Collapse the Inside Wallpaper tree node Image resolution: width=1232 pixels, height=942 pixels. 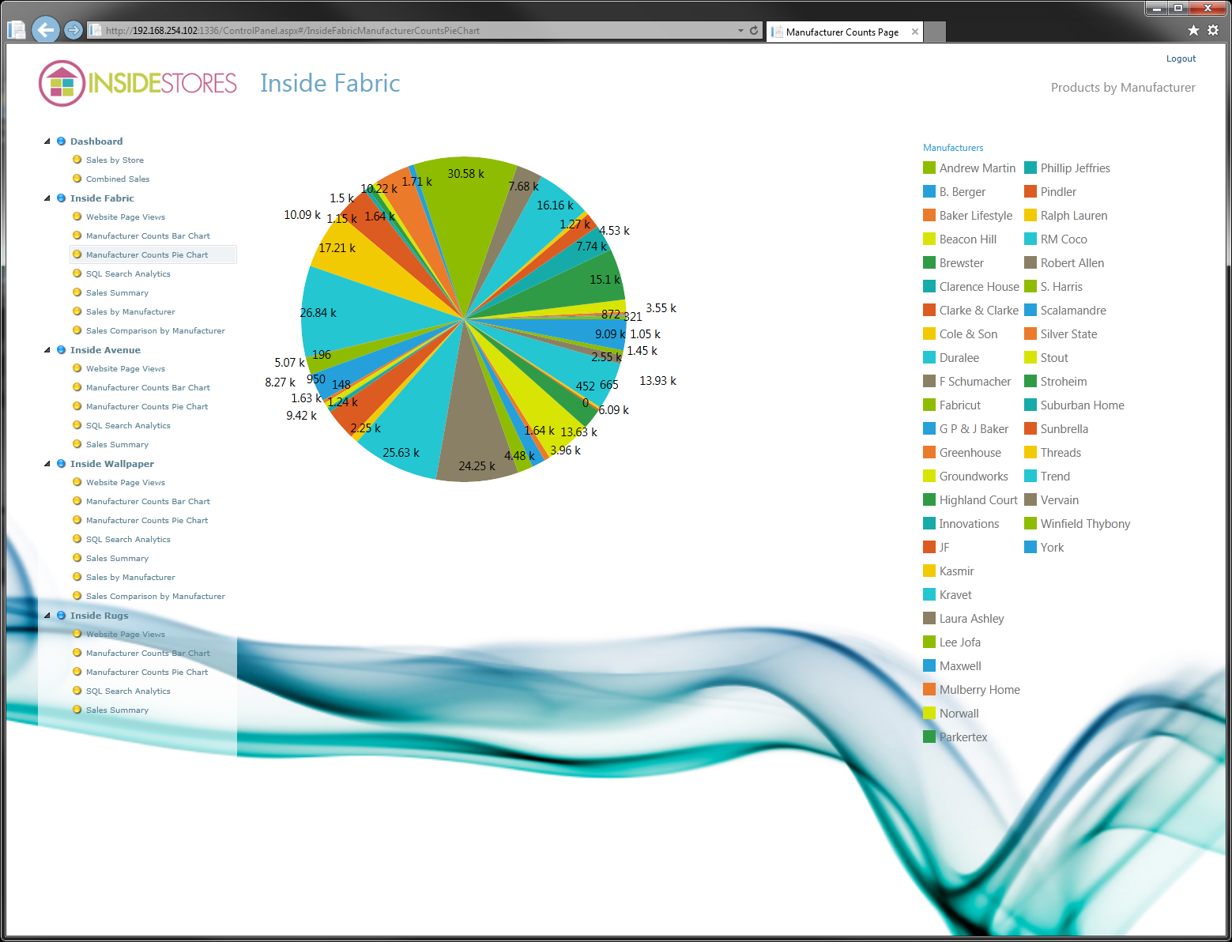pyautogui.click(x=47, y=464)
